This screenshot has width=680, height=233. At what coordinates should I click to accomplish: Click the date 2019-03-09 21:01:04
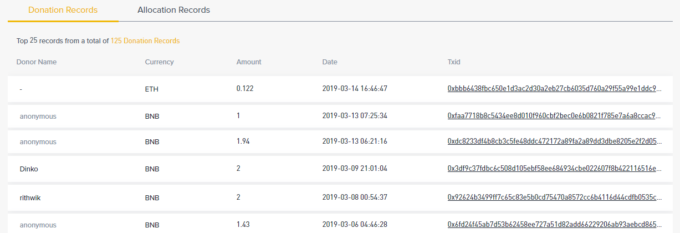click(x=355, y=169)
